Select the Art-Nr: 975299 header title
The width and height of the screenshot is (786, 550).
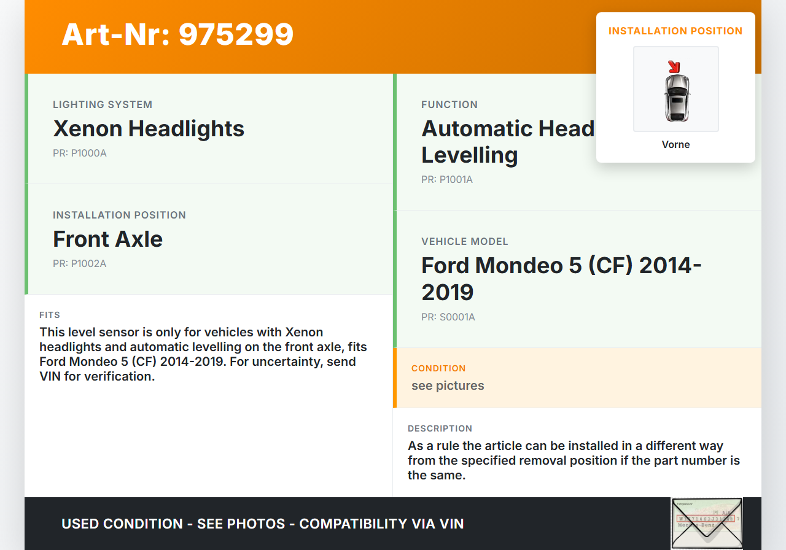coord(177,34)
